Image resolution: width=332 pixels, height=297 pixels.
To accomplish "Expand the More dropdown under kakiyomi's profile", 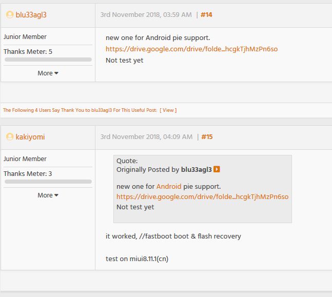I will click(48, 195).
